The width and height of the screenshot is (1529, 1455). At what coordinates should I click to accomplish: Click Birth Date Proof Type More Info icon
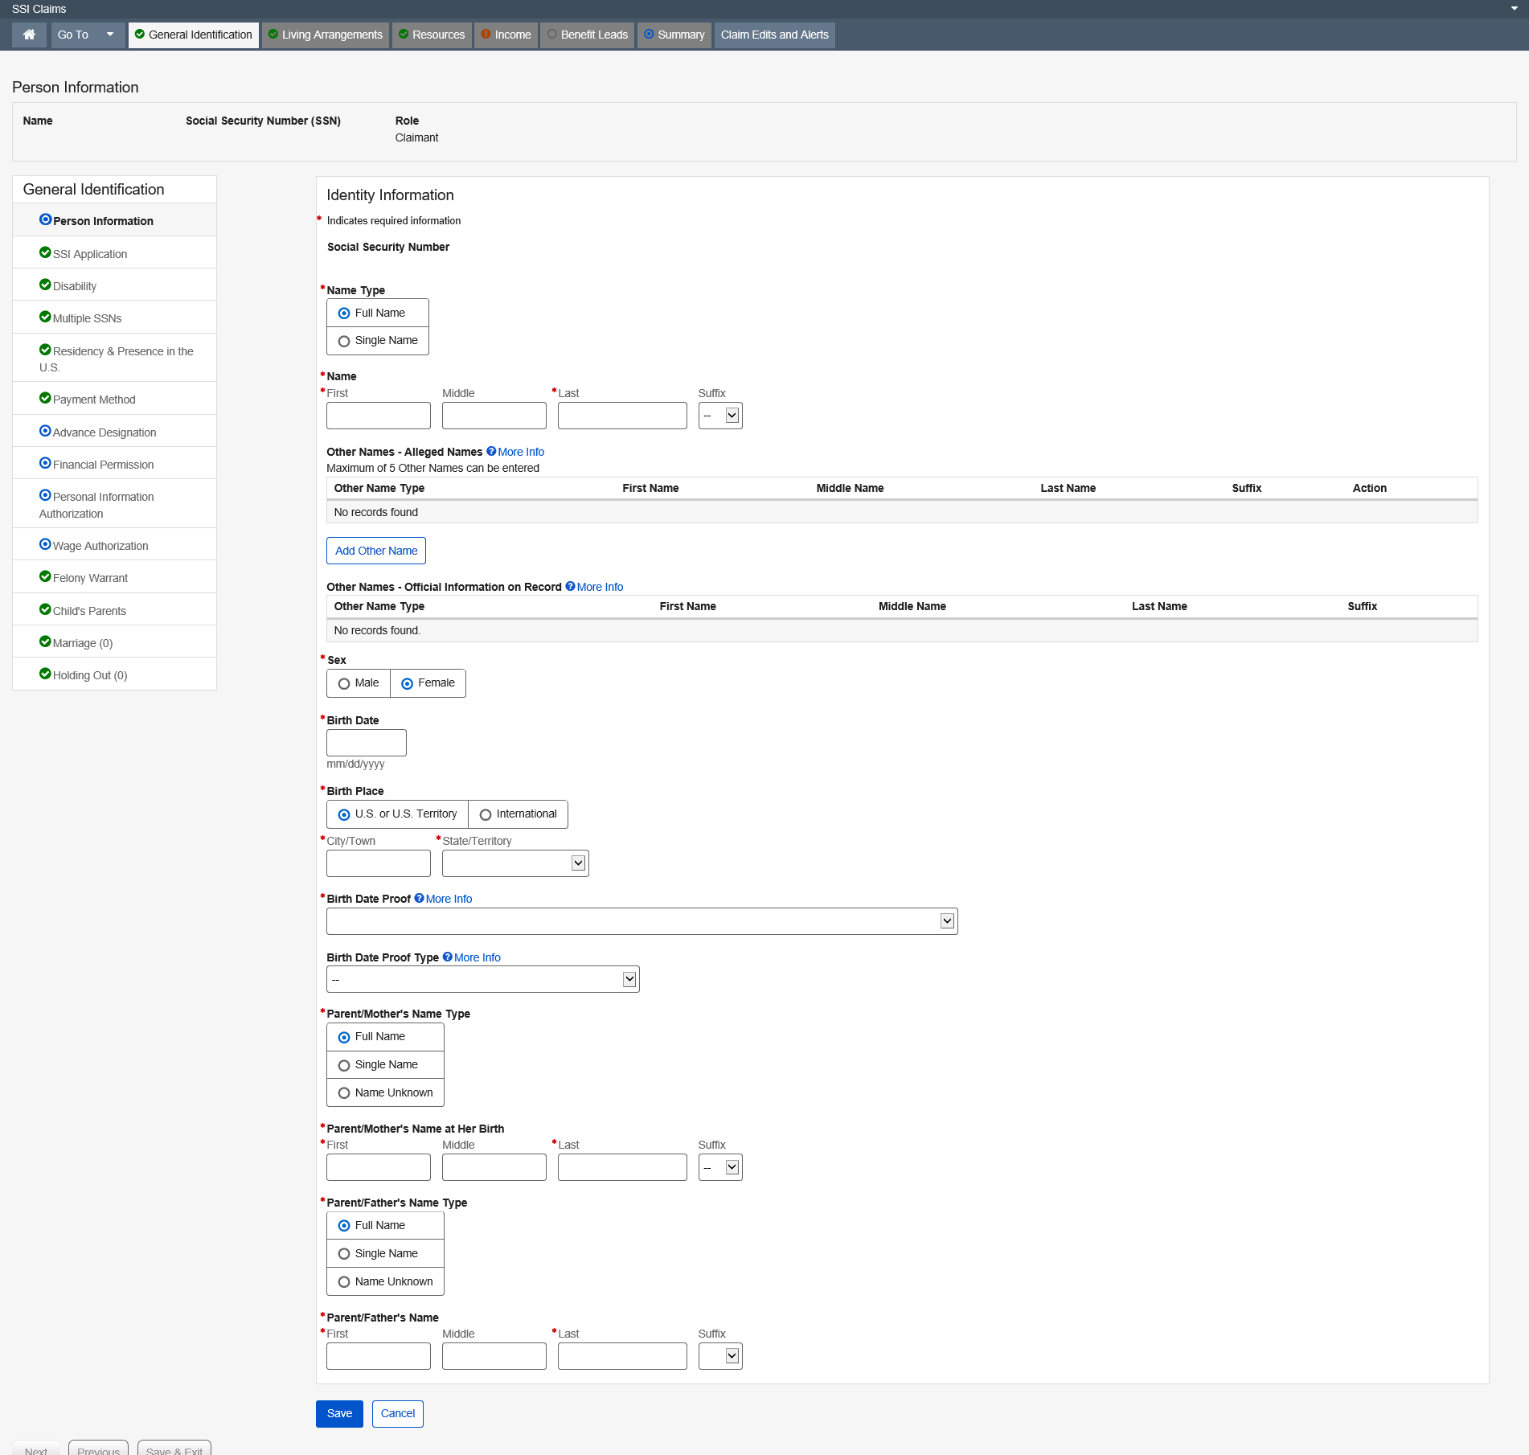pyautogui.click(x=448, y=957)
